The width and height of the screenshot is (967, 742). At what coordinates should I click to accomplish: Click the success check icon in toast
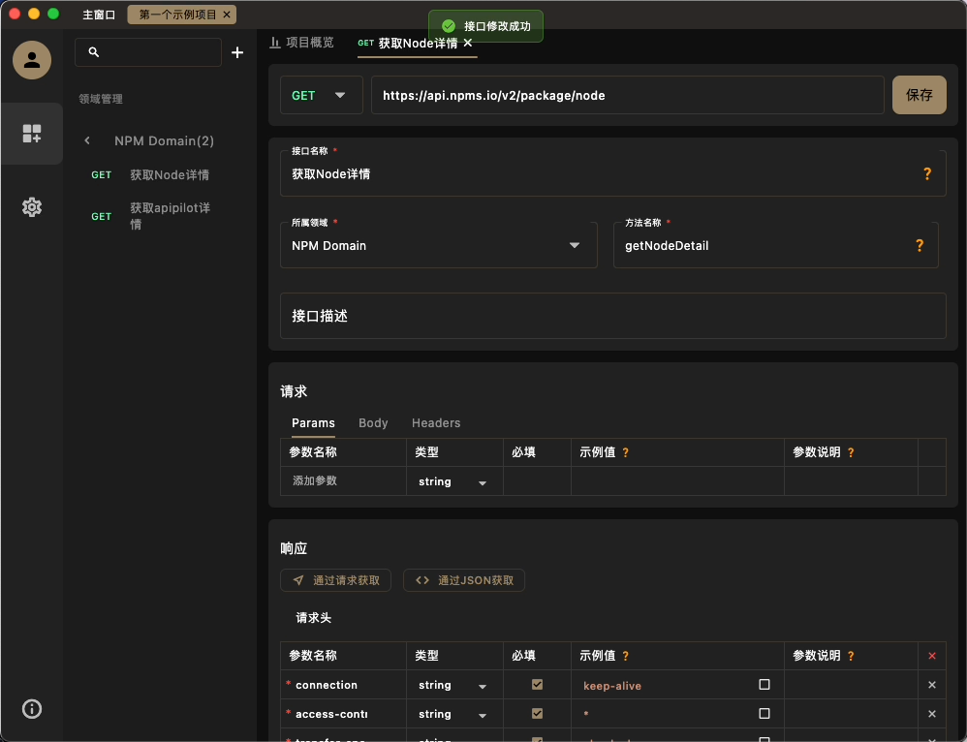coord(449,26)
